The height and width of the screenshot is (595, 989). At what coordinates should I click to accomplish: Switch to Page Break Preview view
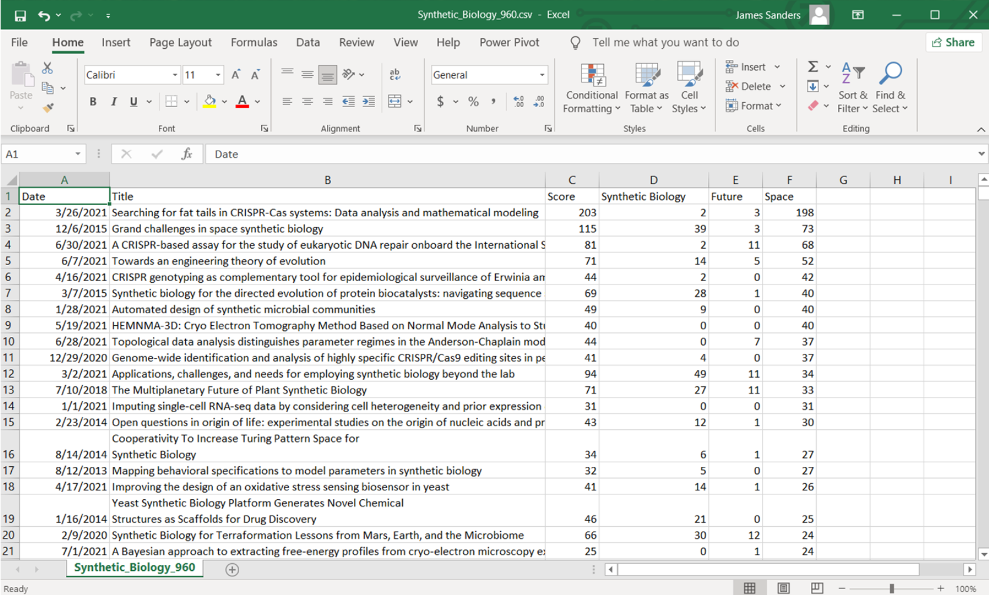pos(817,588)
